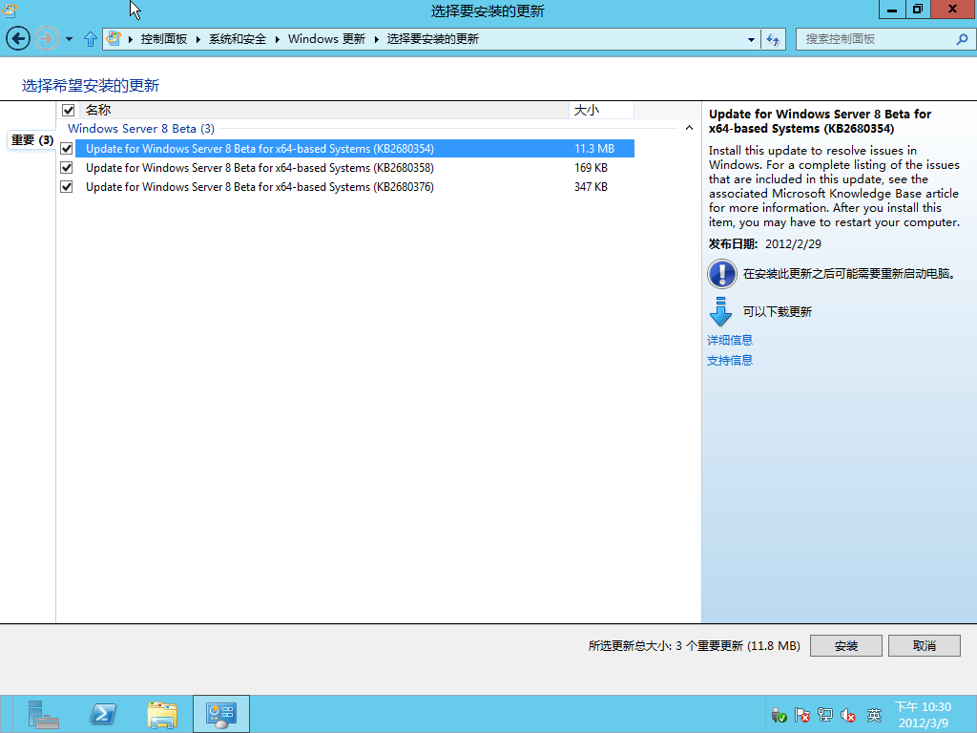Image resolution: width=977 pixels, height=733 pixels.
Task: Select the KB2680354 update row
Action: coord(355,148)
